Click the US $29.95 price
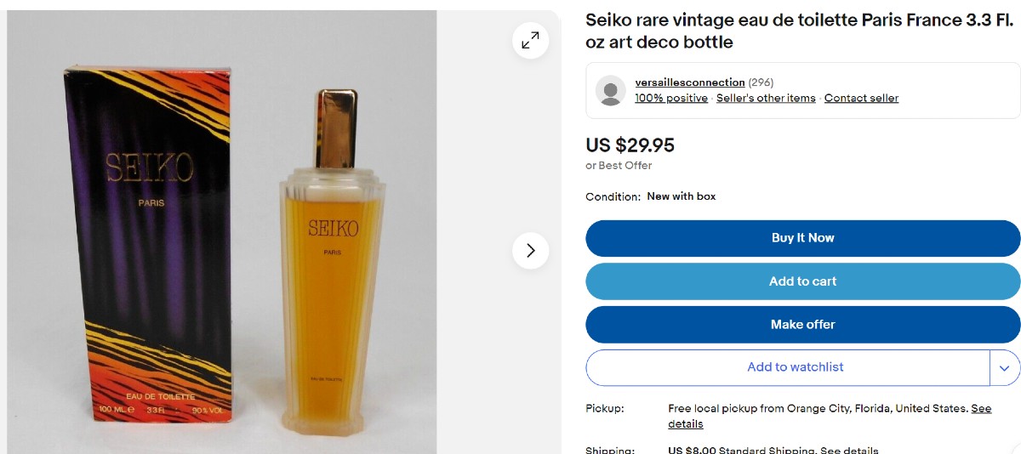 [x=630, y=145]
